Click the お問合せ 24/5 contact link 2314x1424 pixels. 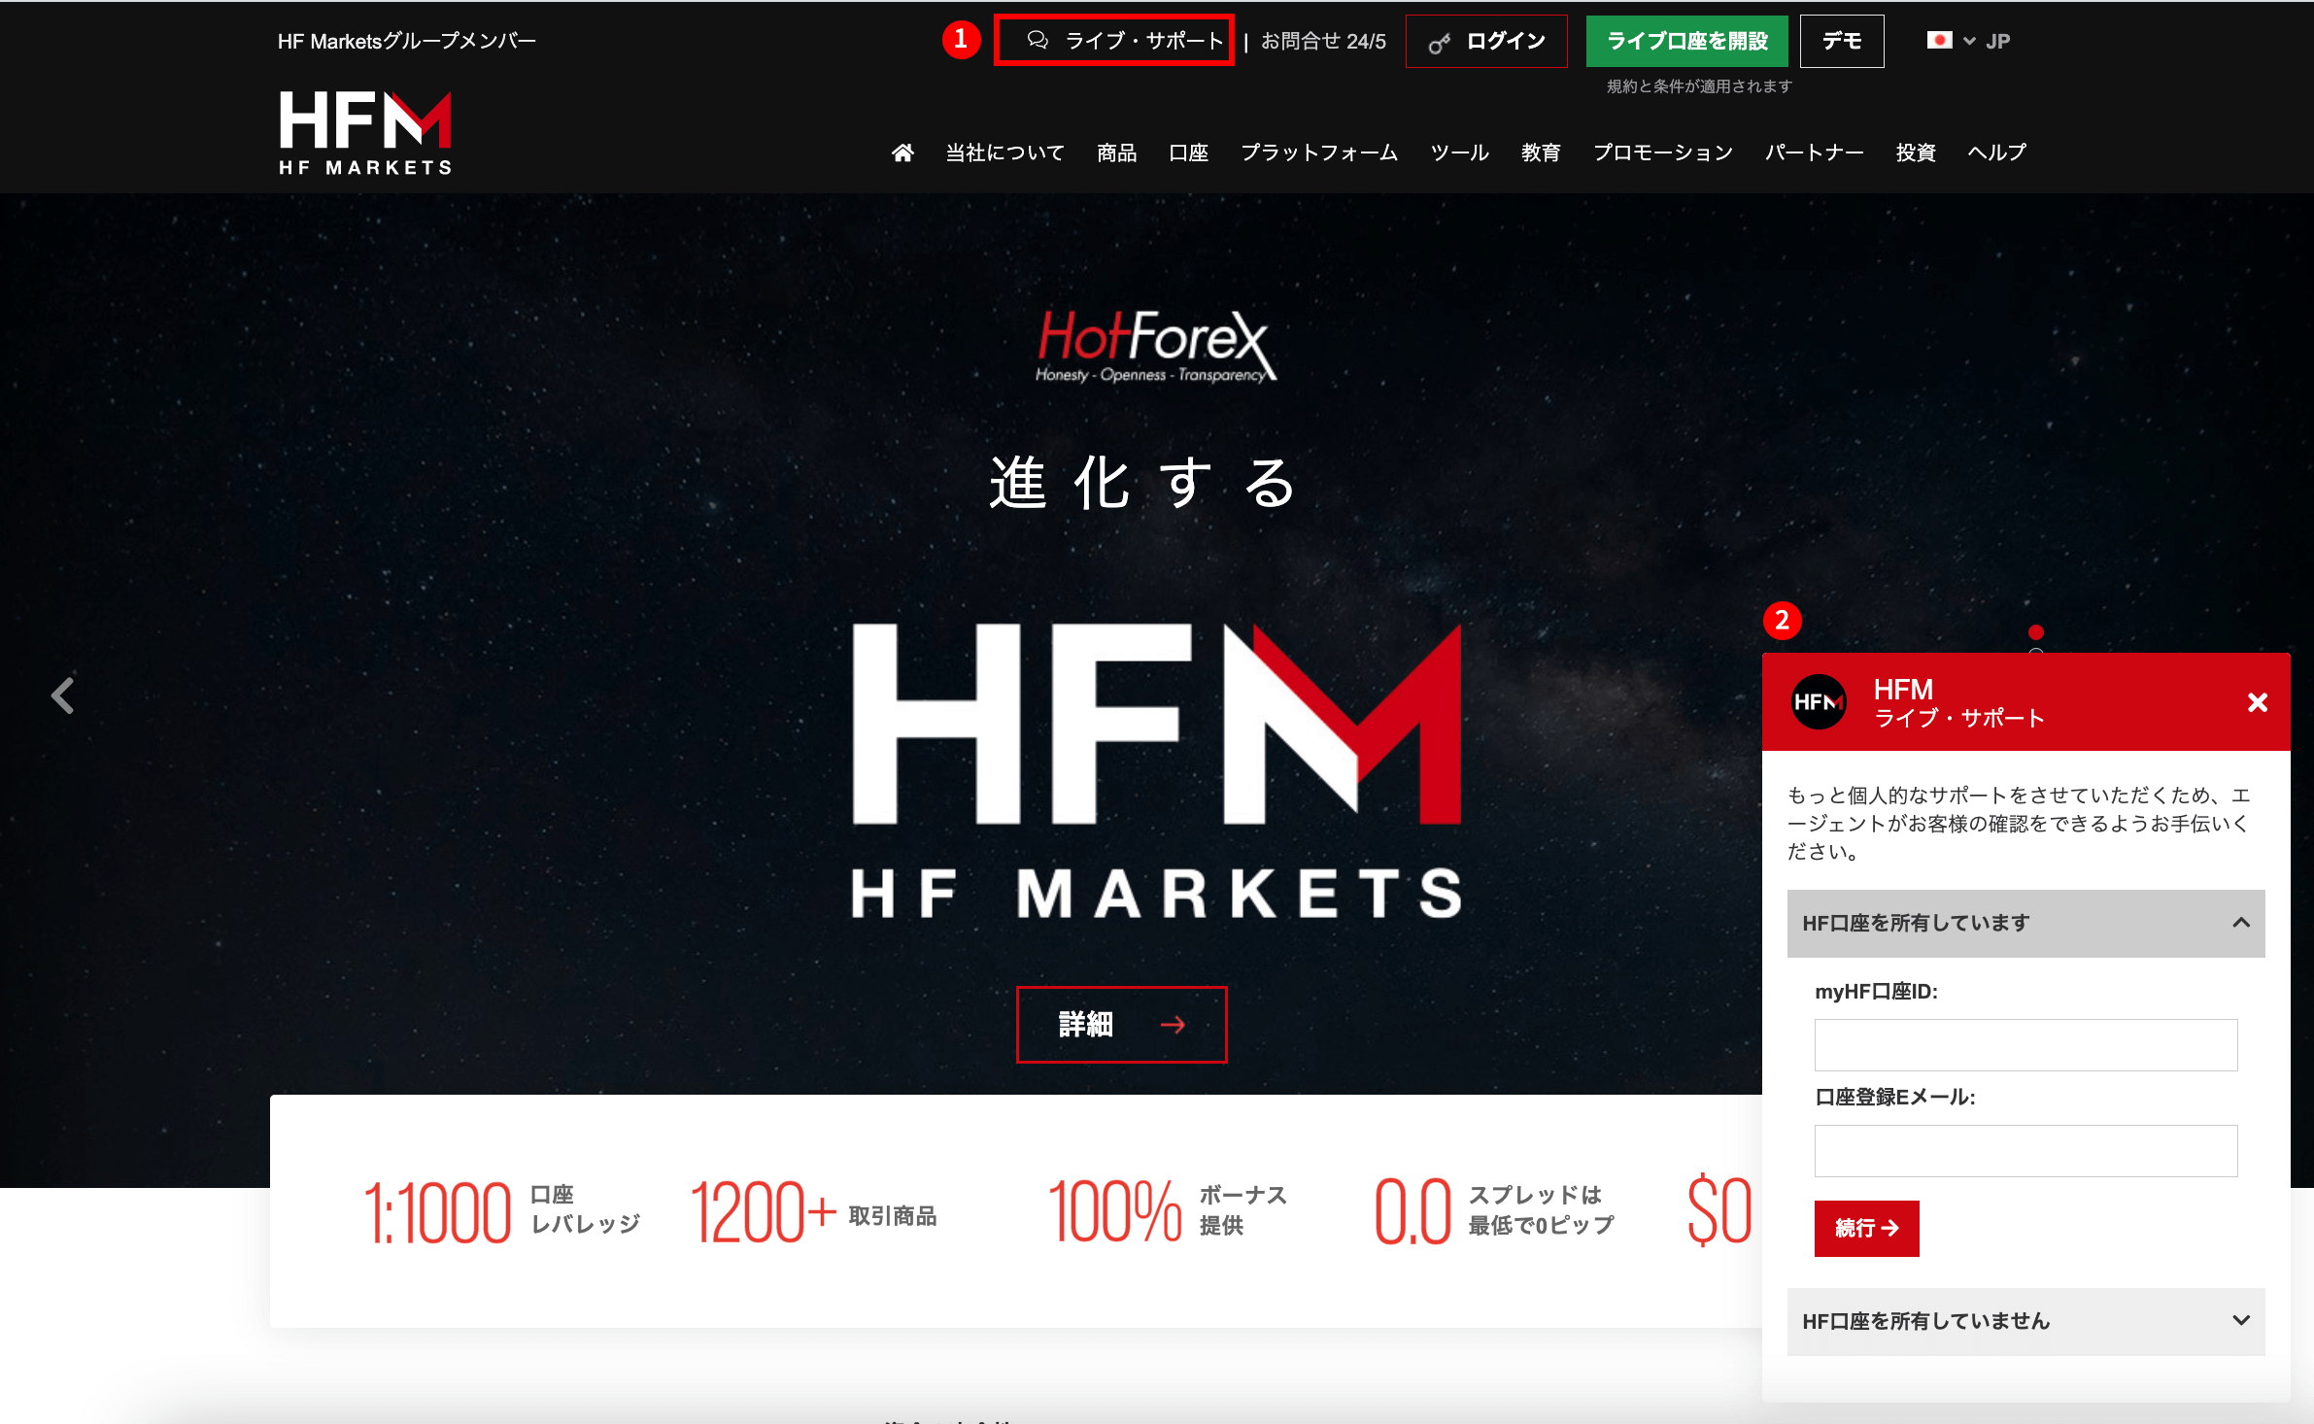coord(1323,41)
